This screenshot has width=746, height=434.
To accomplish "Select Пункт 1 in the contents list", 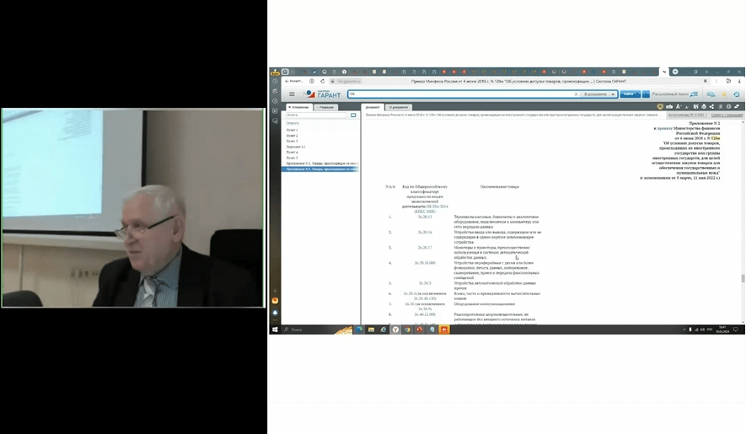I will [292, 130].
